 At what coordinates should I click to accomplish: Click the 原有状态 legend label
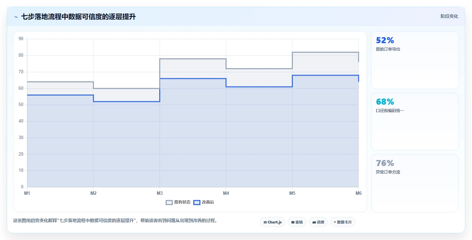(182, 203)
